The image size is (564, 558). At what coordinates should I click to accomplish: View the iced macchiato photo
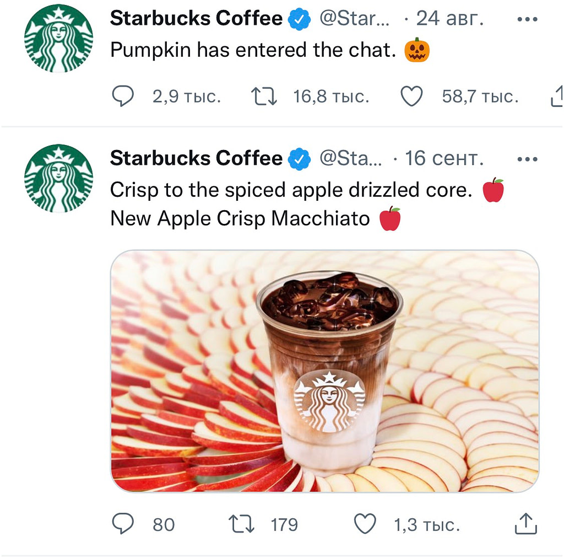click(x=325, y=371)
